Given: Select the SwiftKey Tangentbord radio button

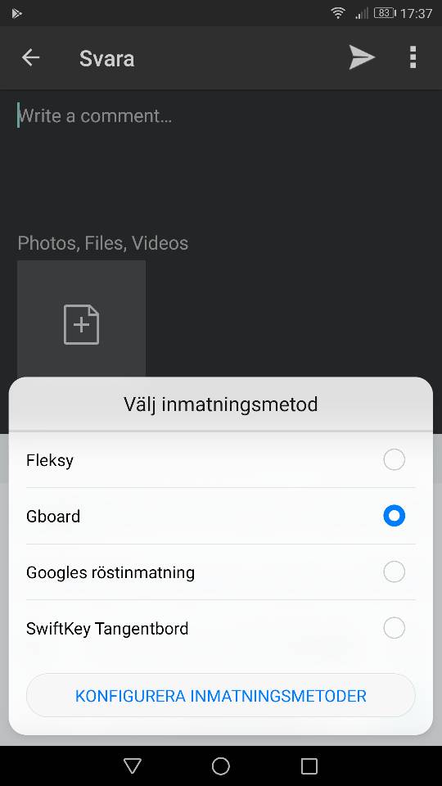Looking at the screenshot, I should coord(394,628).
